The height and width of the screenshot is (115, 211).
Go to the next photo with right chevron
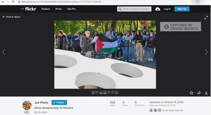pos(206,52)
